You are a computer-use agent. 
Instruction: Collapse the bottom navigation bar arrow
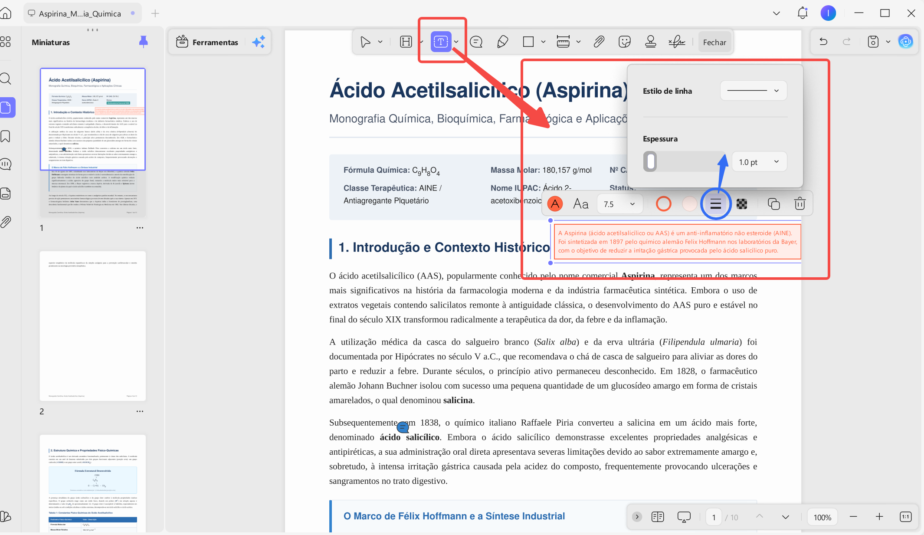click(x=637, y=517)
